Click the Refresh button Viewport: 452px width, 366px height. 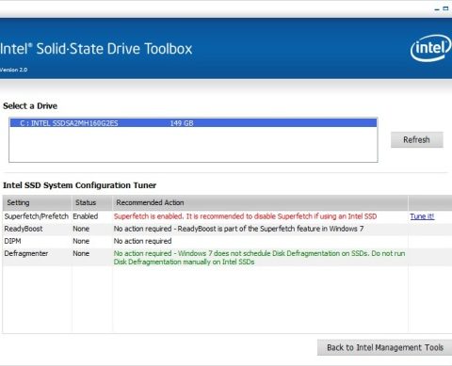417,139
